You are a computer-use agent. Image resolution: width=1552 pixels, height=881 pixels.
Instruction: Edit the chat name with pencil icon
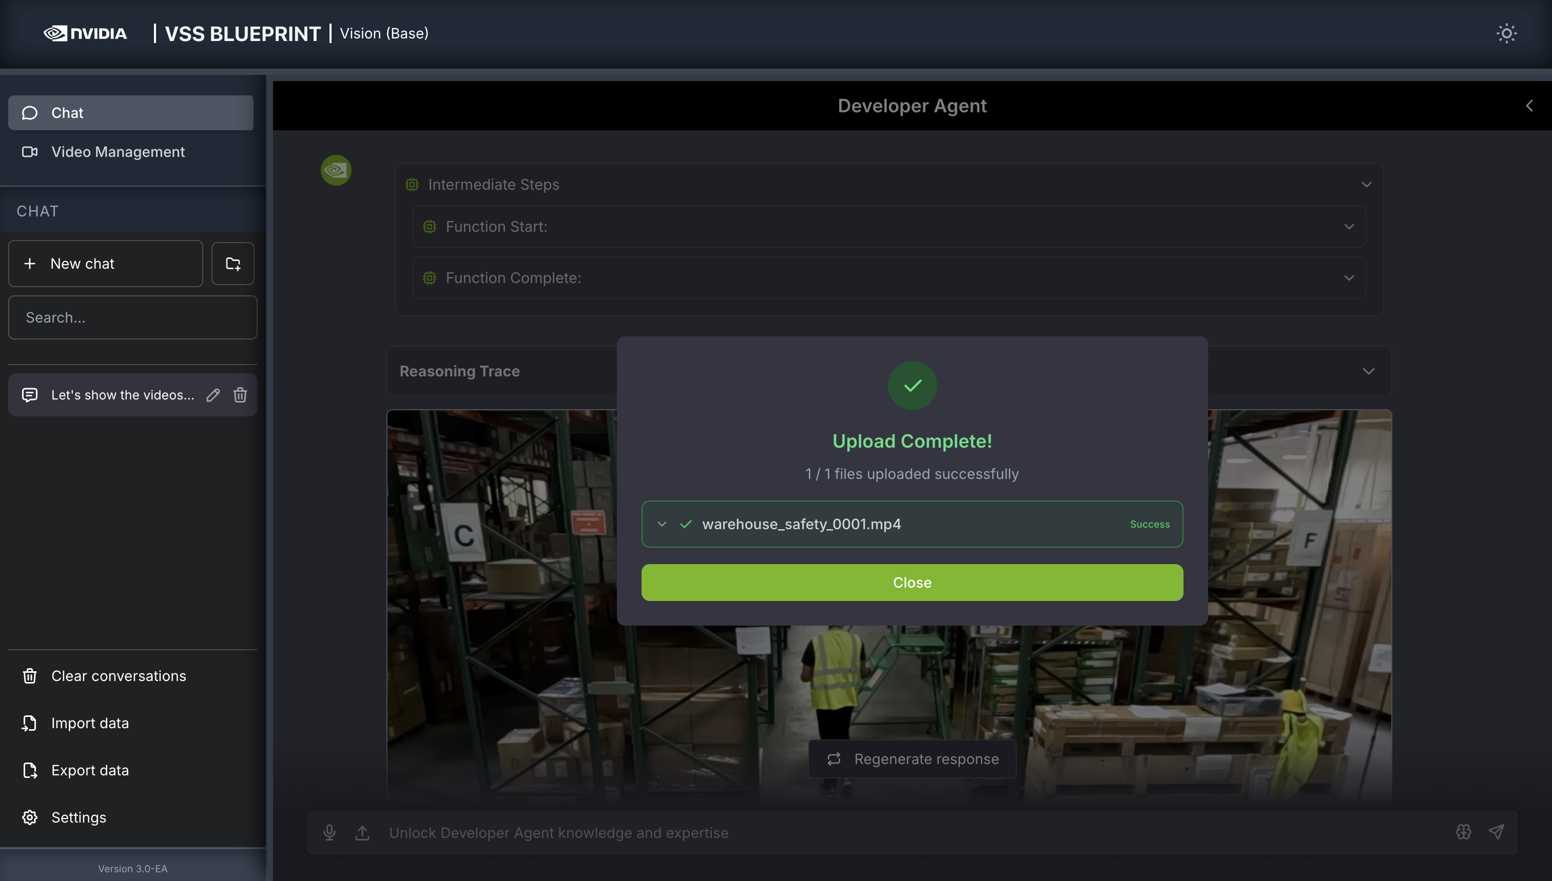(x=212, y=395)
